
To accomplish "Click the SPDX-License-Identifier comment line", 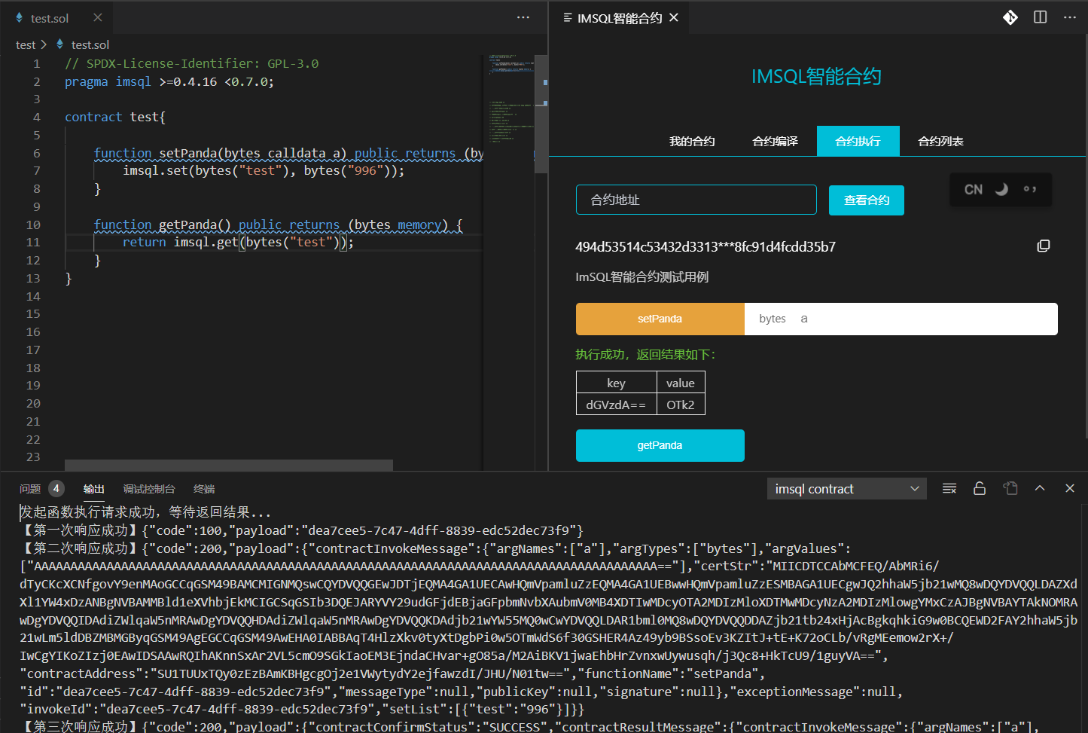I will (x=191, y=63).
